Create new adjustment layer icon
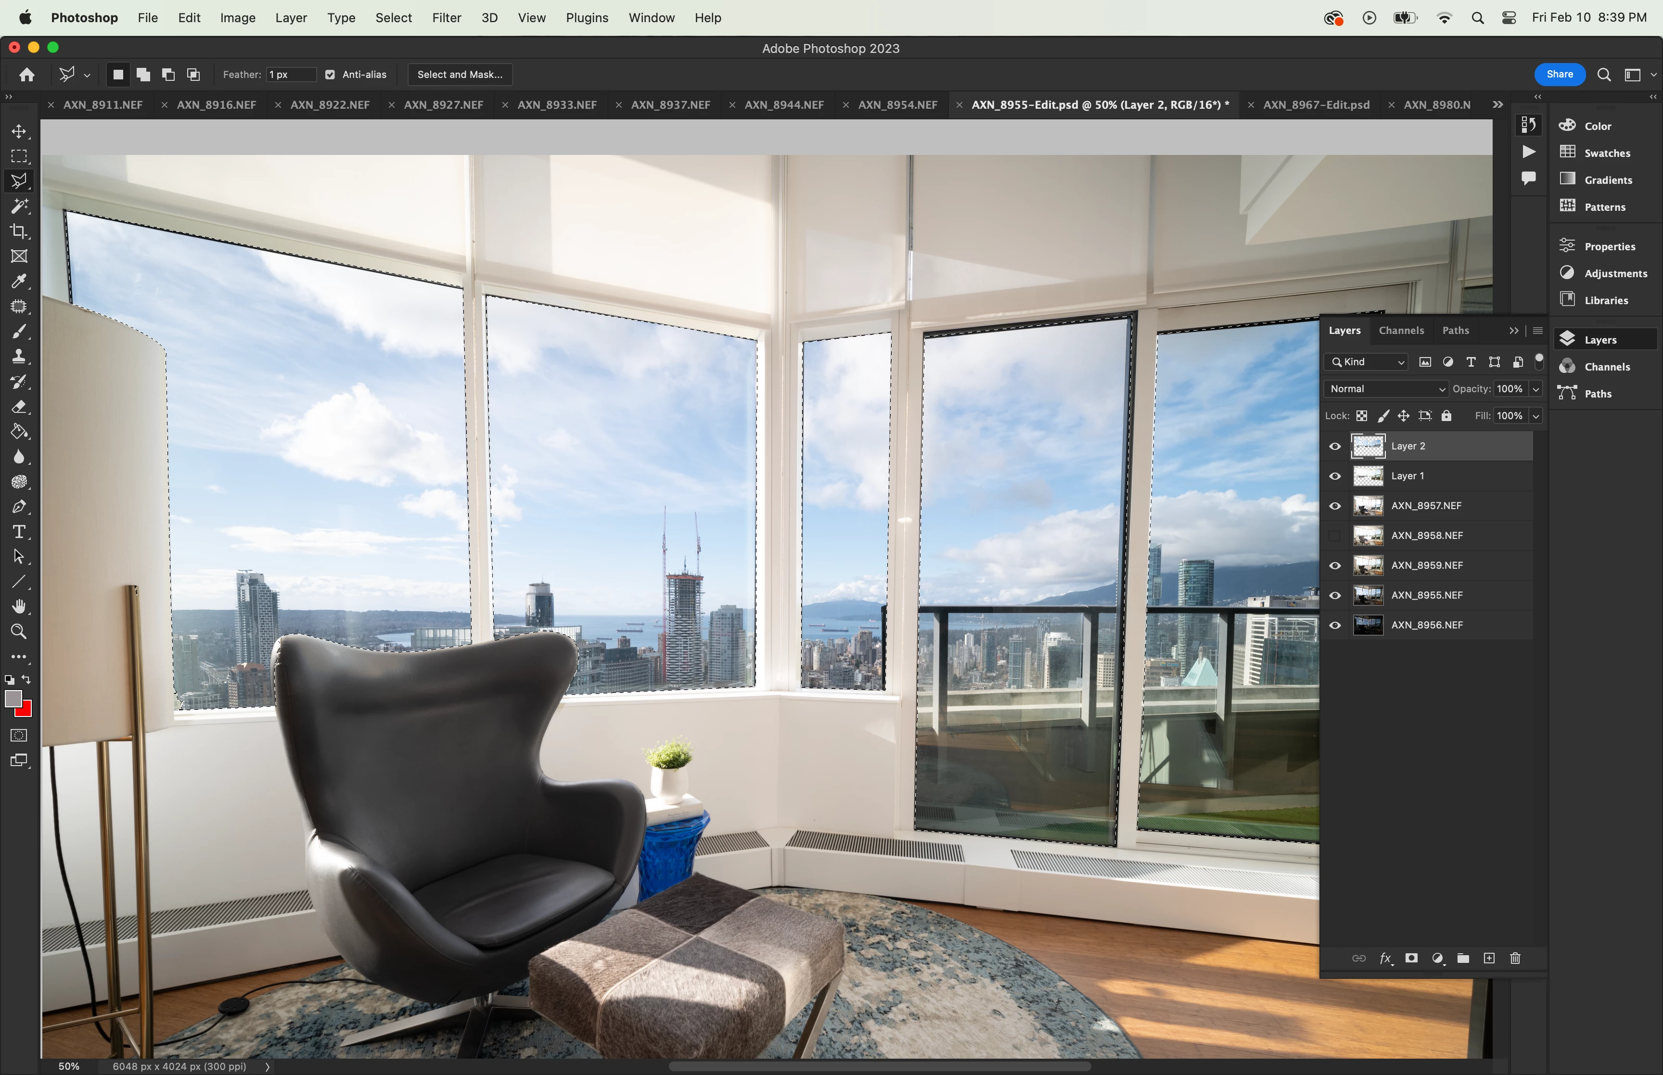This screenshot has width=1663, height=1075. click(x=1437, y=958)
